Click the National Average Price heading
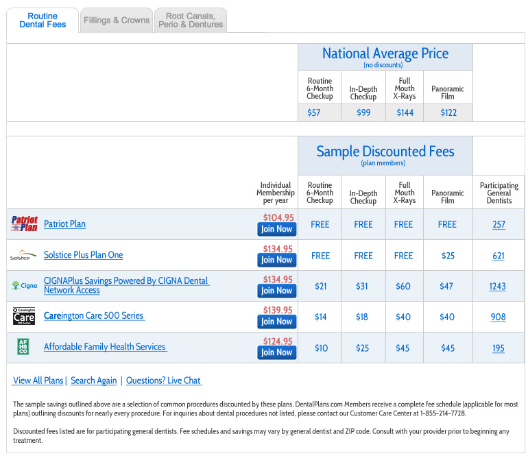This screenshot has height=460, width=528. click(385, 53)
